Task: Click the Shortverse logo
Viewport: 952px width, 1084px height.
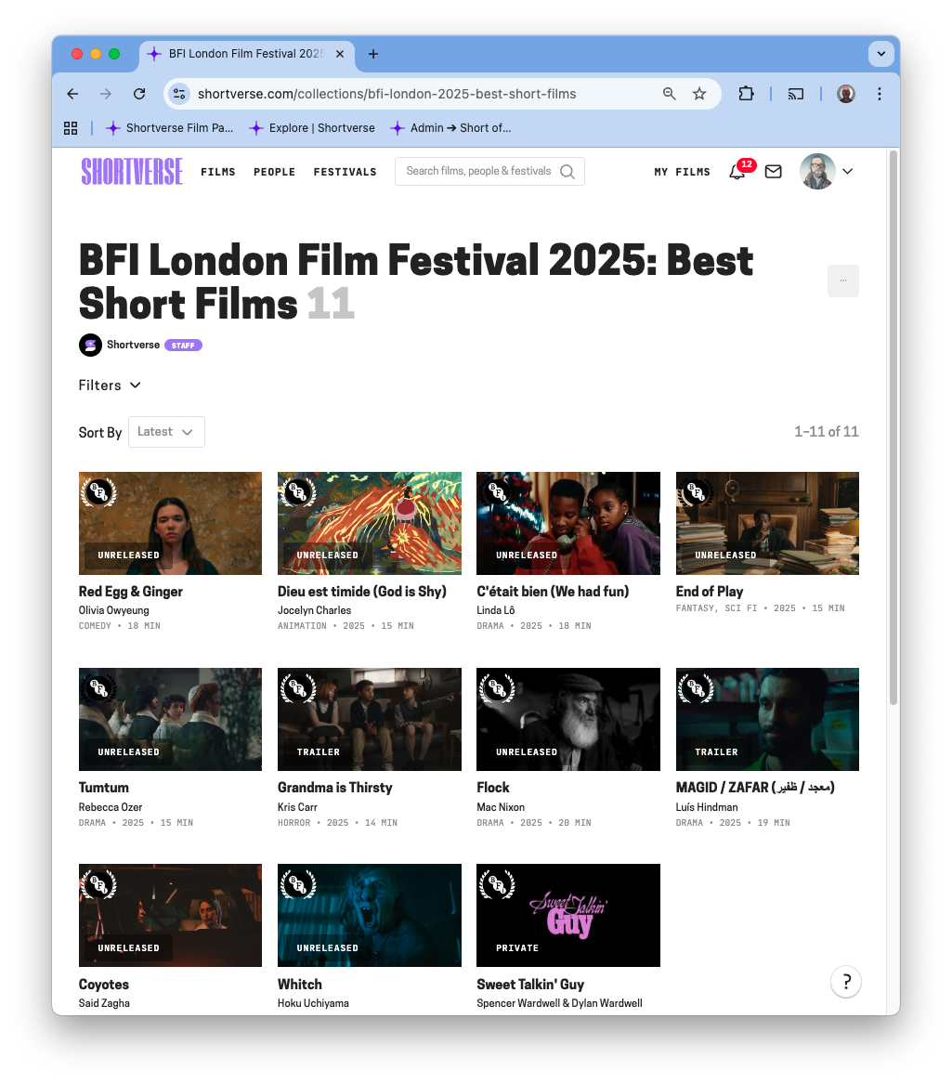Action: click(132, 171)
